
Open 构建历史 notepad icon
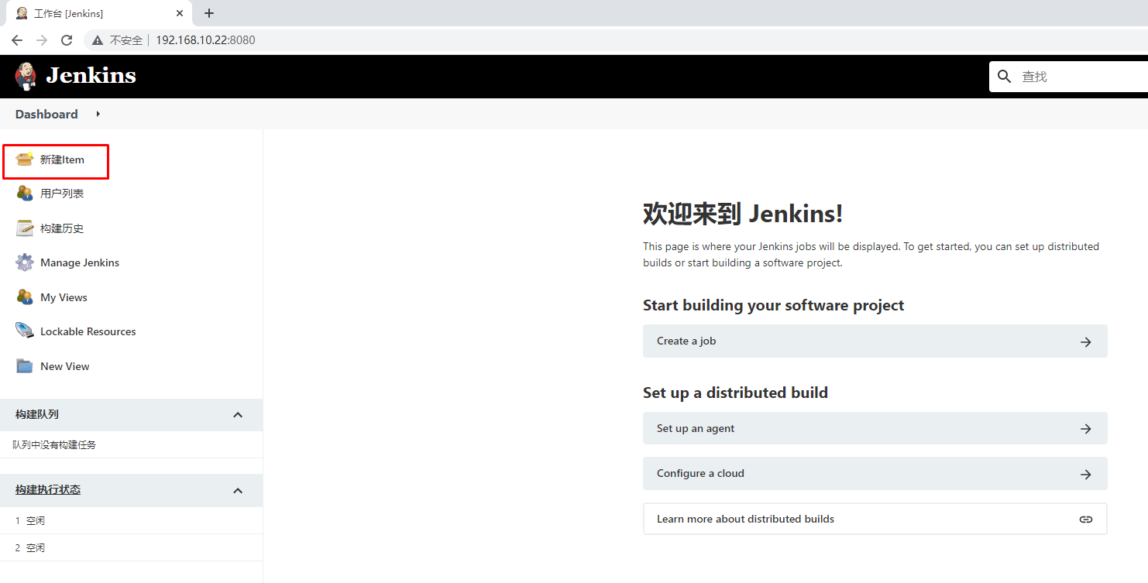point(25,228)
